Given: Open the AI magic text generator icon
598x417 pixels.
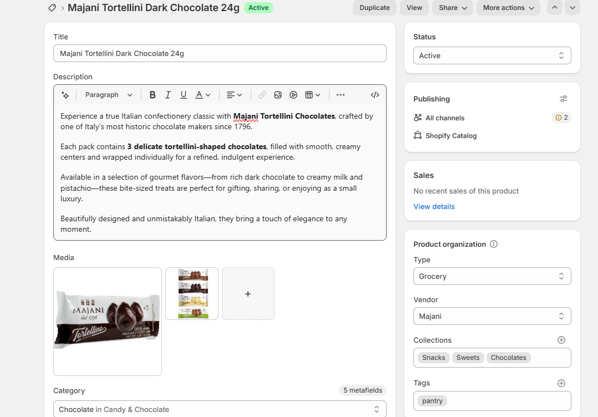Looking at the screenshot, I should tap(65, 95).
